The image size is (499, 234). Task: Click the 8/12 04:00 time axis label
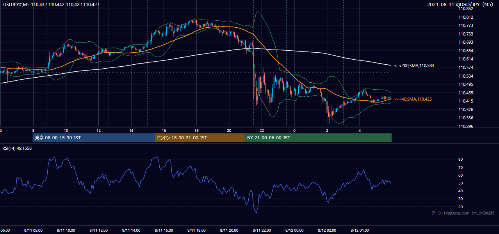point(360,230)
